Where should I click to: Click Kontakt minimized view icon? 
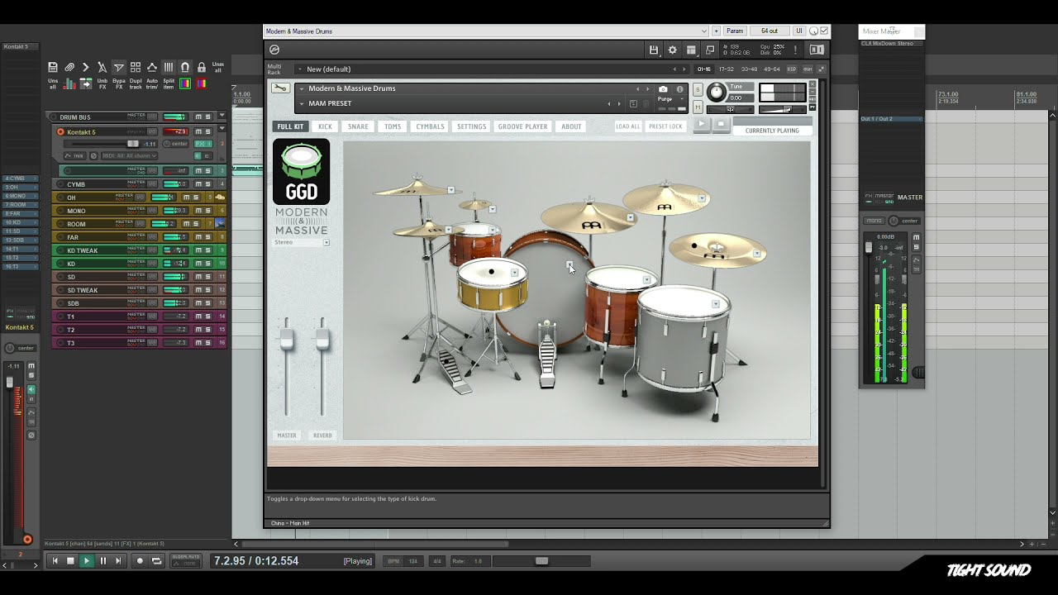click(710, 50)
